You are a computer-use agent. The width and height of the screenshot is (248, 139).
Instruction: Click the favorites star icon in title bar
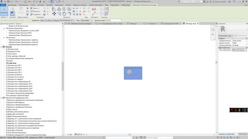210,2
